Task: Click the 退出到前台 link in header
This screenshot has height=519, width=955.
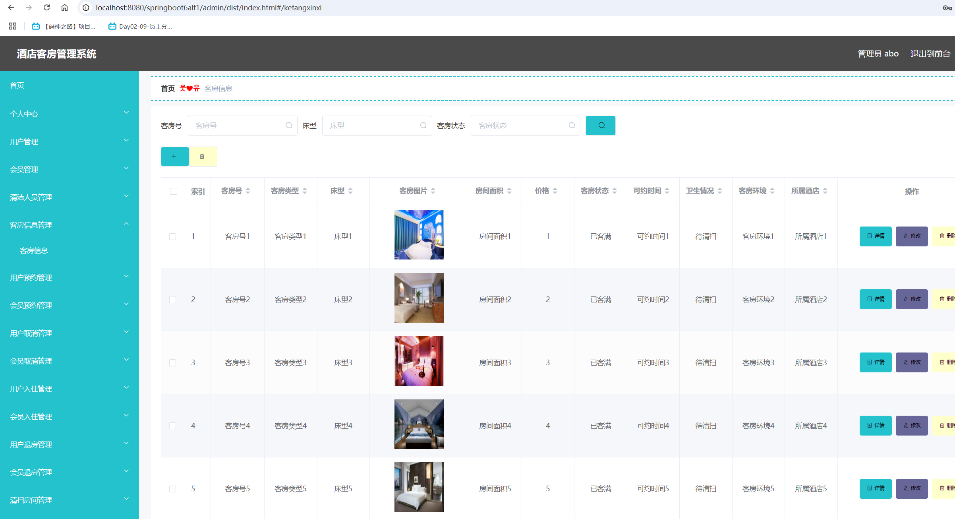Action: (930, 54)
